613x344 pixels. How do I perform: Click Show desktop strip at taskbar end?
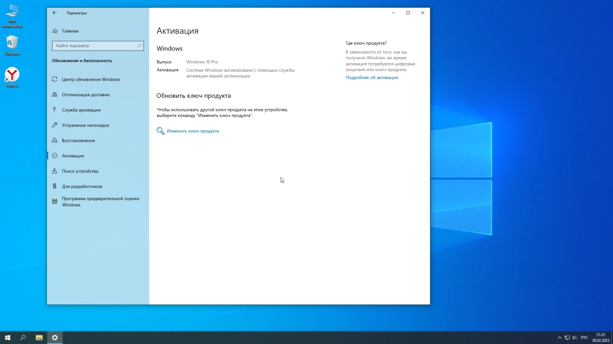coord(612,338)
